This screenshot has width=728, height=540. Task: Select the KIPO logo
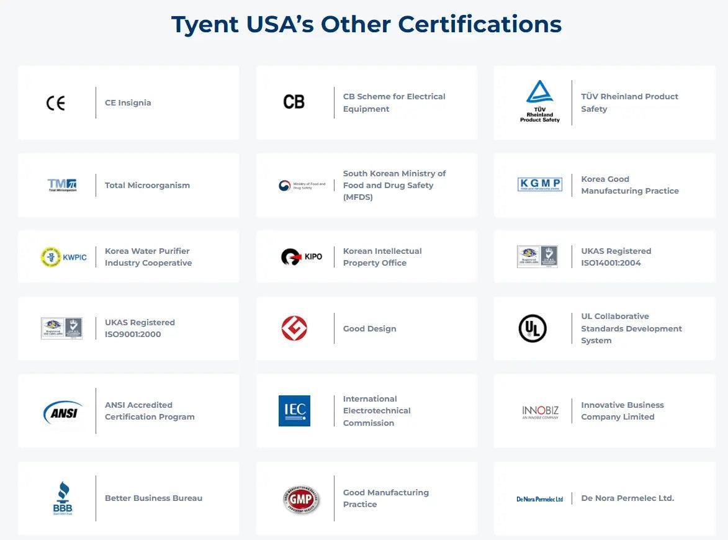(302, 256)
